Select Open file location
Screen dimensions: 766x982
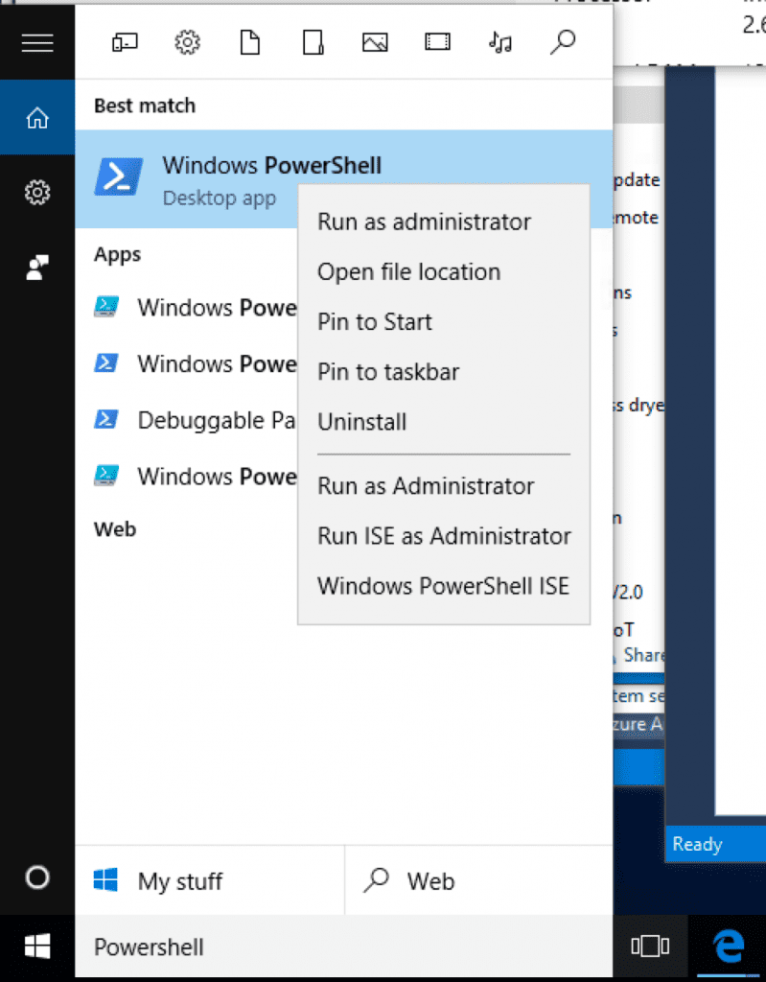click(x=409, y=271)
